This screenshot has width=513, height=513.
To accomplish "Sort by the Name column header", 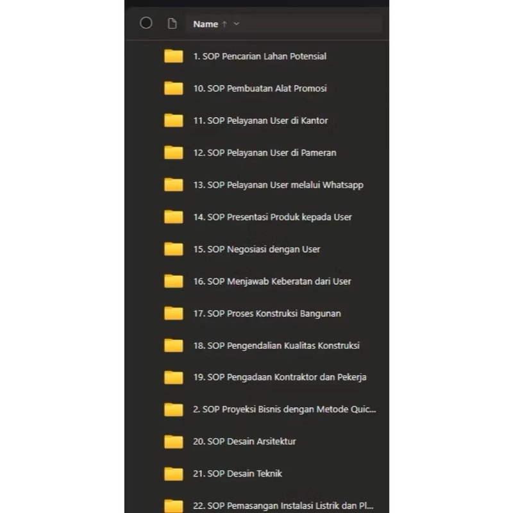I will (x=205, y=24).
